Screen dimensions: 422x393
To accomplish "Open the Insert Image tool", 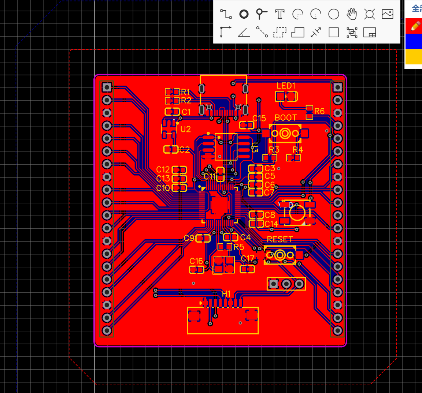I will (387, 14).
